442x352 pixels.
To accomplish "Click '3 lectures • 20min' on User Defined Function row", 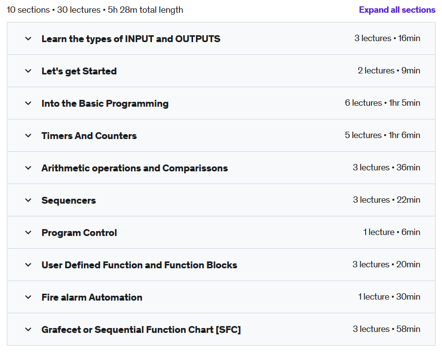I will (386, 264).
